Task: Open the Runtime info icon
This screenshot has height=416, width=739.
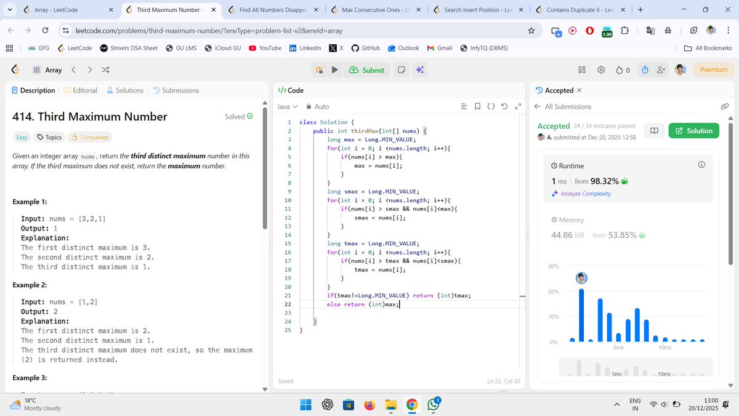Action: pos(701,165)
